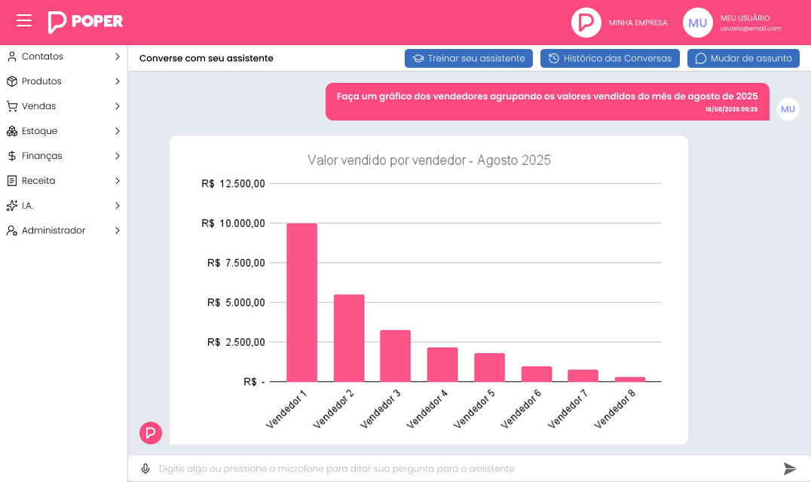Click the Vendas shopping cart icon

coord(12,106)
